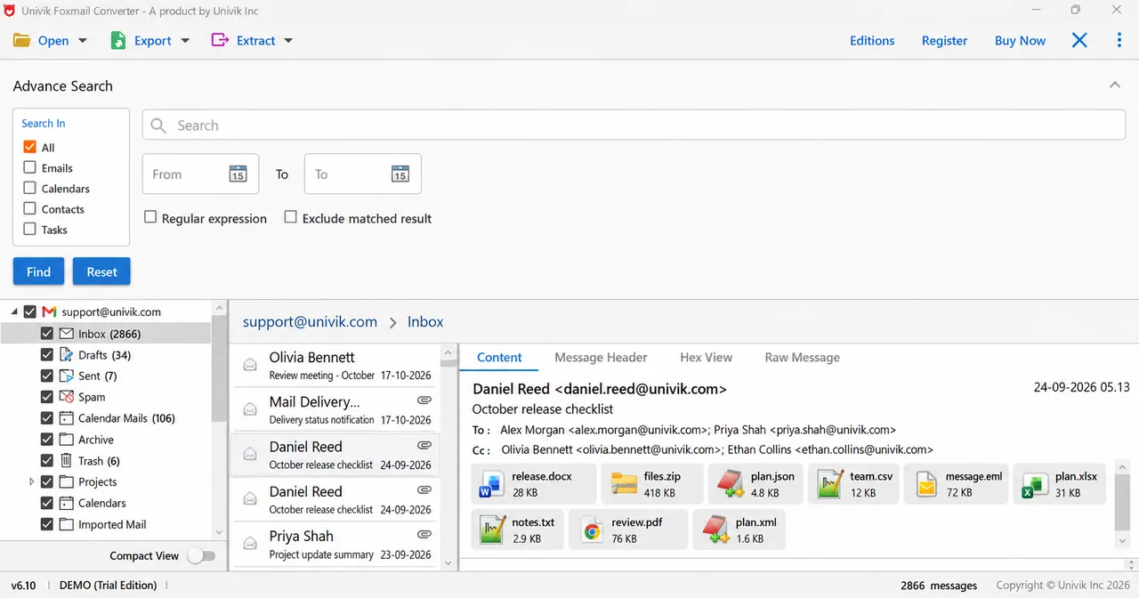
Task: Click attachments pane scroll down arrow
Action: pos(1122,541)
